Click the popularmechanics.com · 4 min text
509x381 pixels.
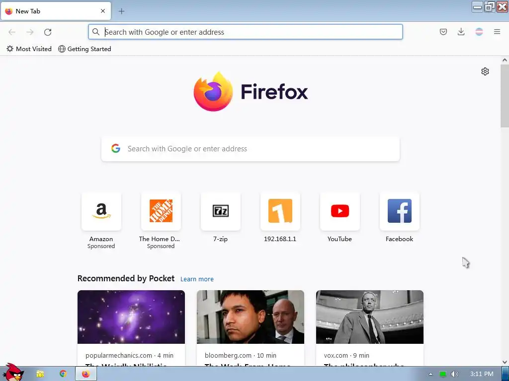(130, 355)
